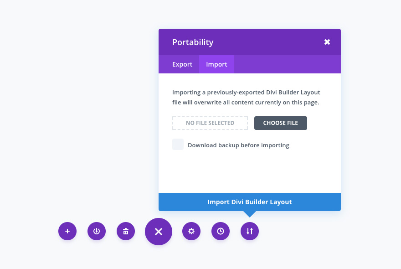Click the save to library power-style icon
This screenshot has width=401, height=269.
(x=97, y=231)
